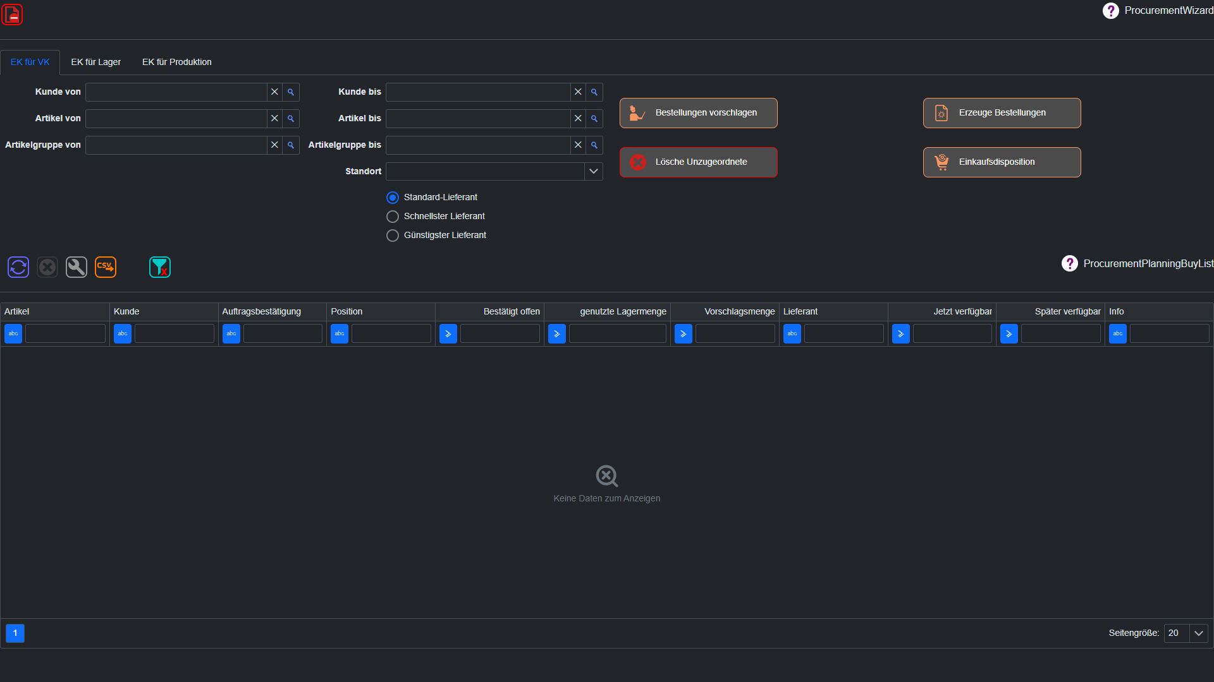The width and height of the screenshot is (1214, 682).
Task: Open lookup search for Kunde bis
Action: coord(594,92)
